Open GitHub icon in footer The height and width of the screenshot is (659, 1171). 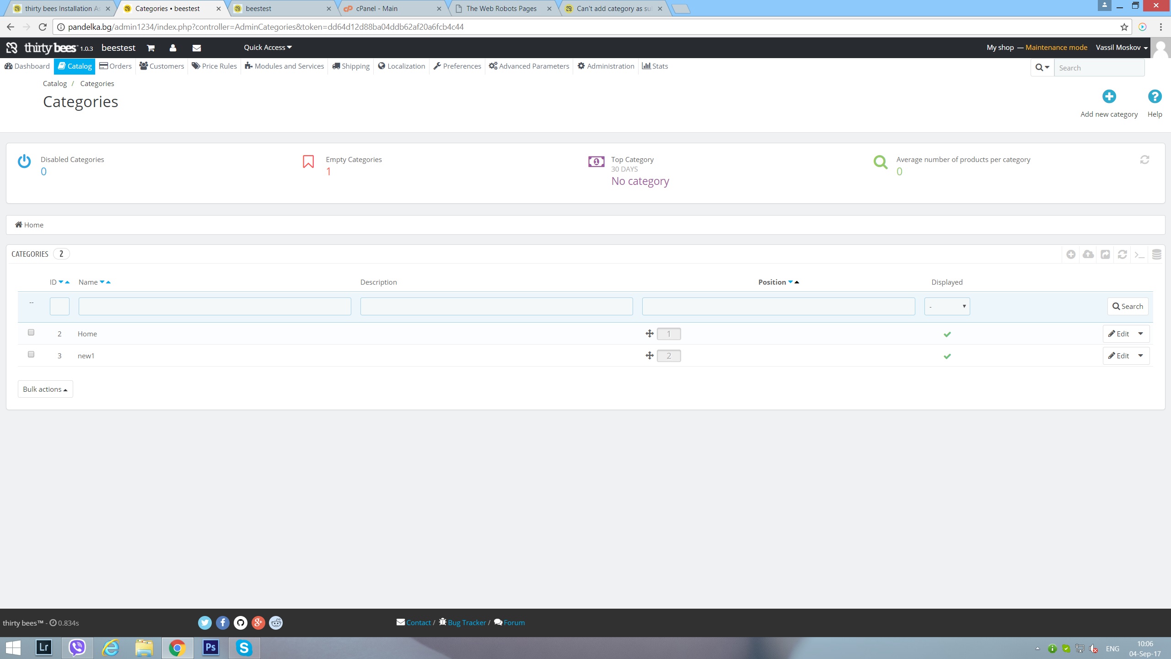pyautogui.click(x=241, y=622)
